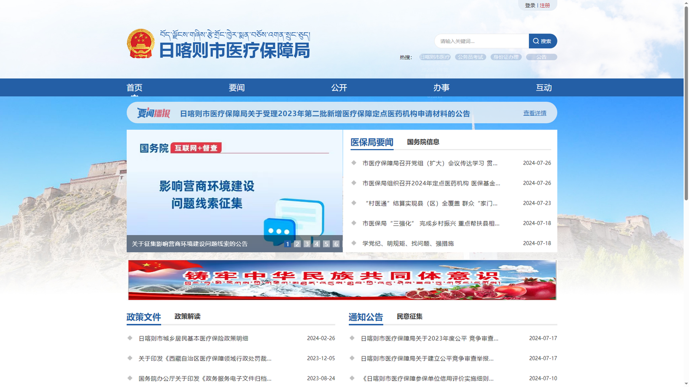
Task: Click the national emblem logo
Action: [x=141, y=44]
